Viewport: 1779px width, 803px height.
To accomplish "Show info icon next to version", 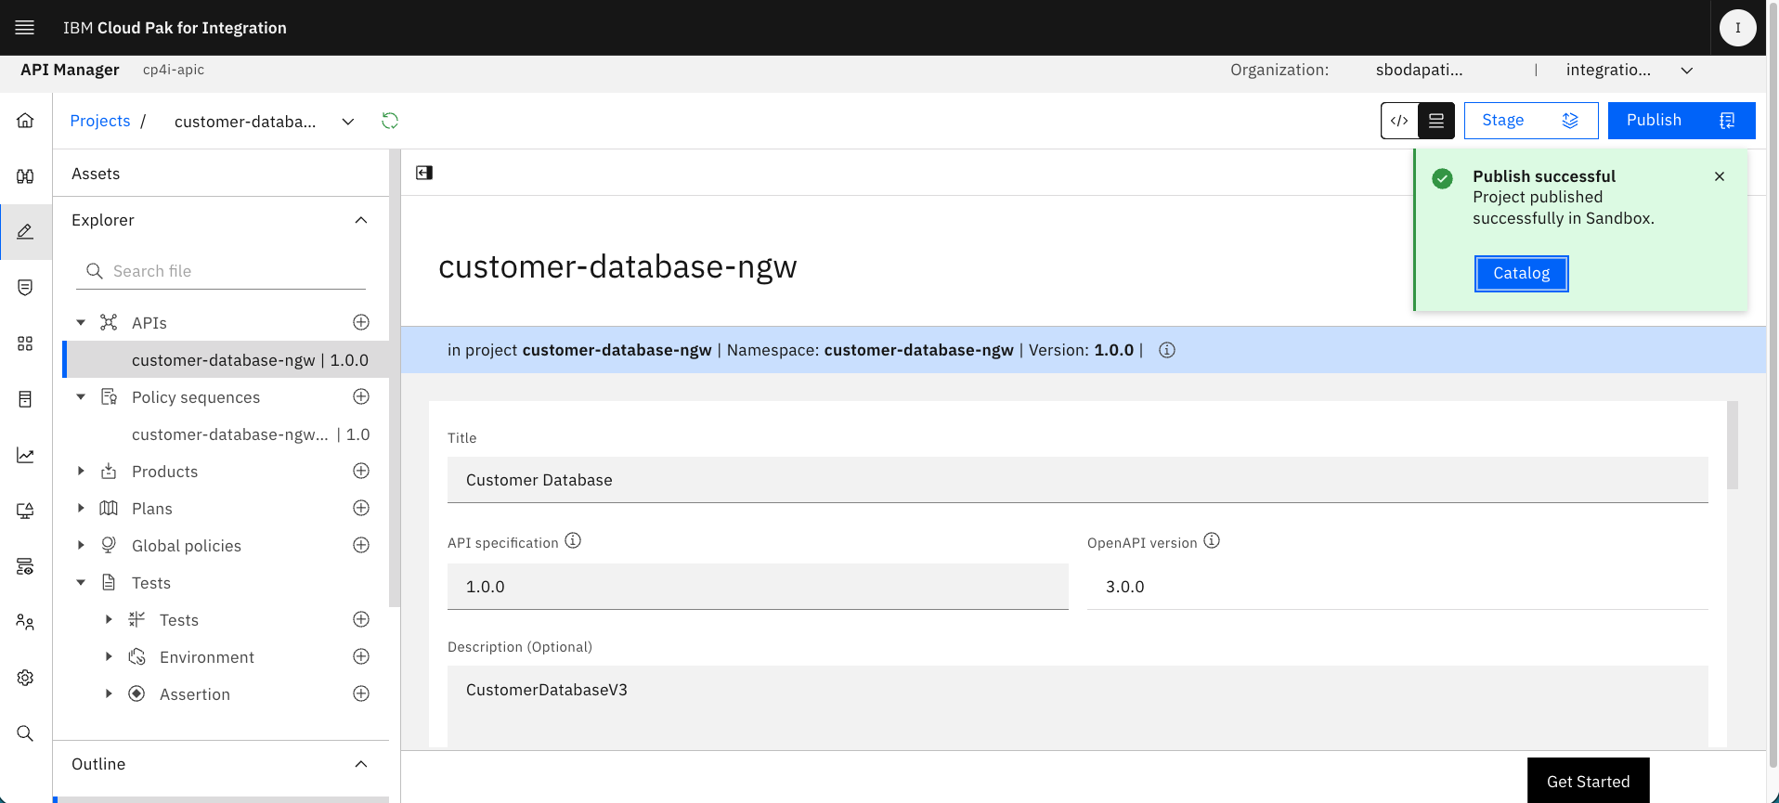I will 1167,350.
